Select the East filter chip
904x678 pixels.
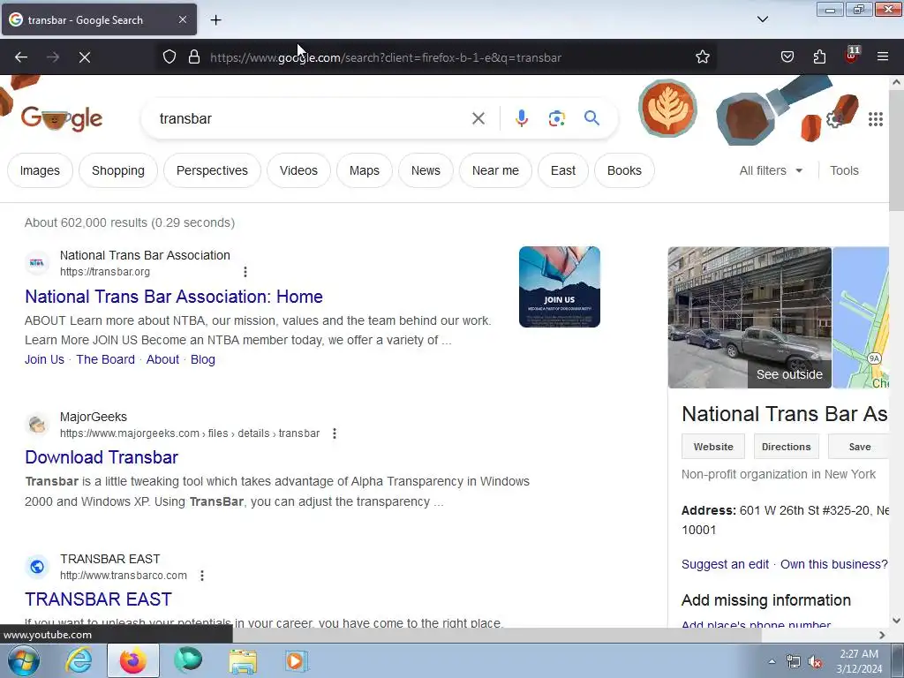[562, 170]
